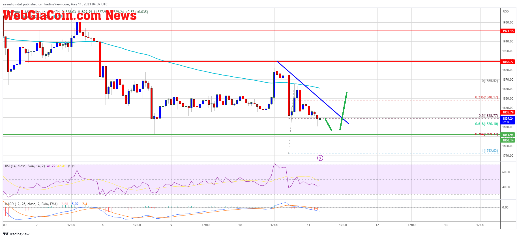Click the Fib level 0.236(1848.17) label
Image resolution: width=519 pixels, height=239 pixels.
pyautogui.click(x=486, y=97)
